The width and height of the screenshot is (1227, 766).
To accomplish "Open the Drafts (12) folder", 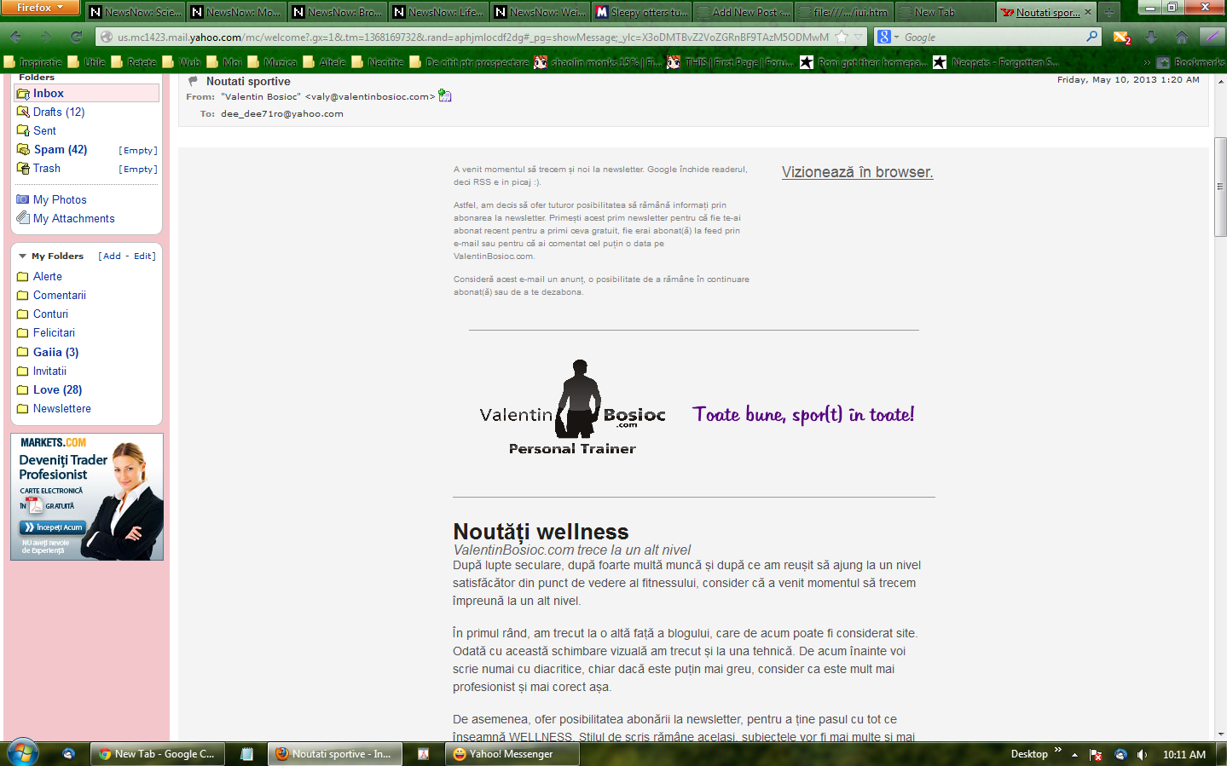I will (59, 112).
